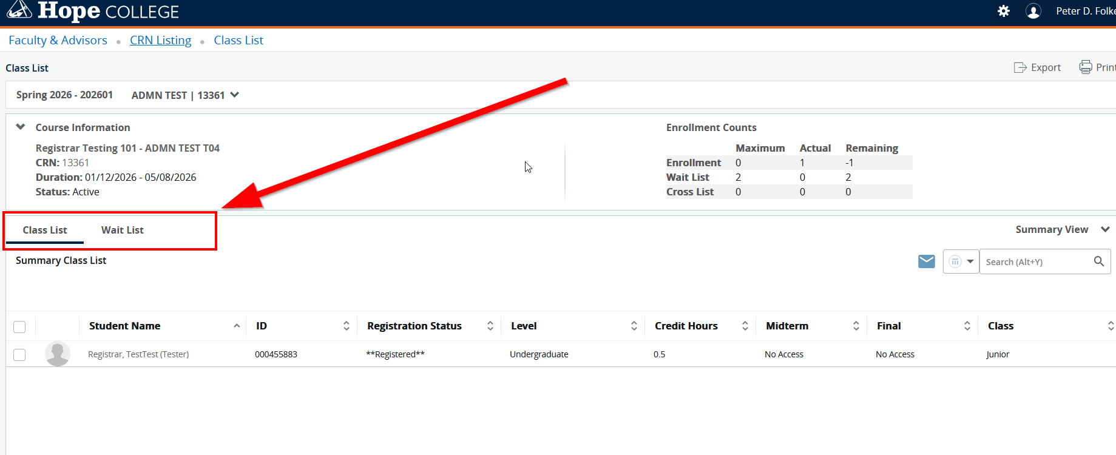This screenshot has height=455, width=1116.
Task: Click the email envelope icon
Action: coord(927,261)
